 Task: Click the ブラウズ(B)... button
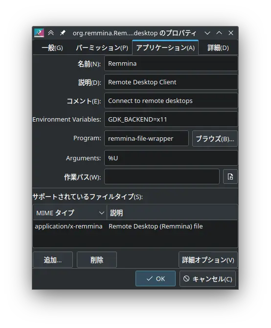215,138
